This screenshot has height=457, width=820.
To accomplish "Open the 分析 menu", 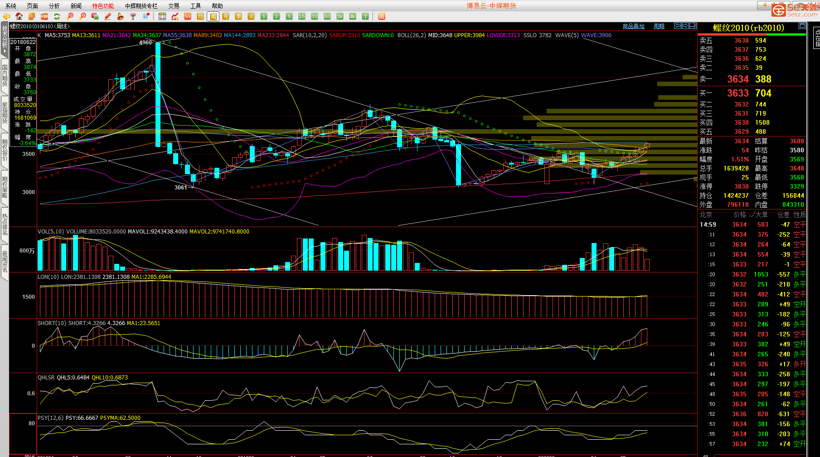I will 54,6.
